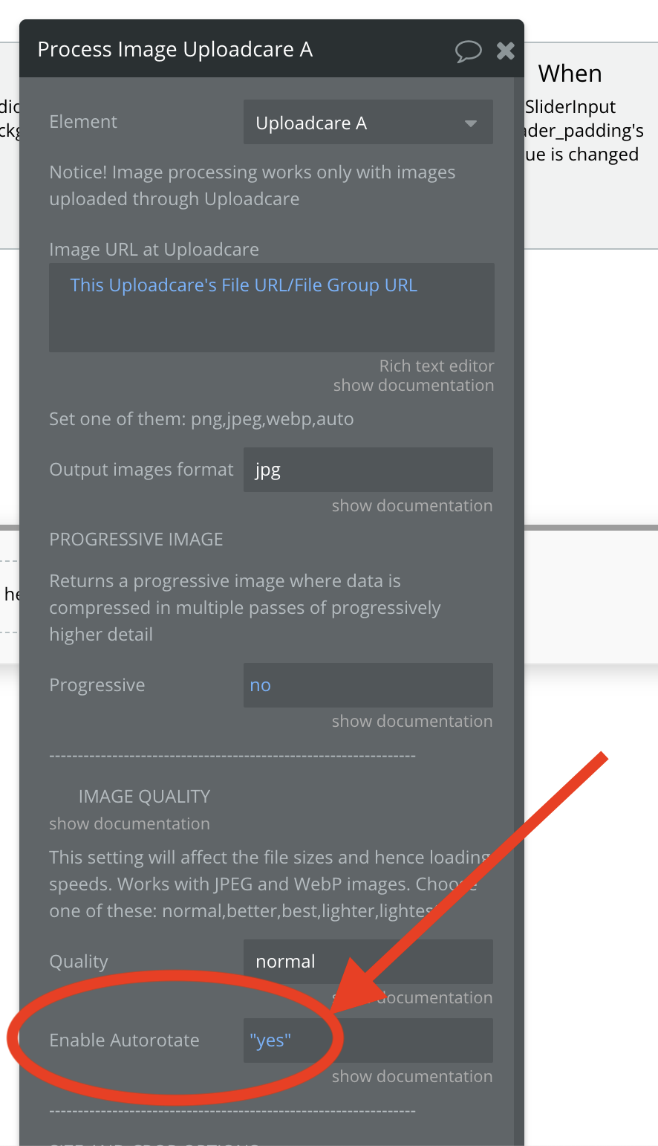Viewport: 658px width, 1146px height.
Task: Show documentation for Output images format
Action: pyautogui.click(x=412, y=505)
